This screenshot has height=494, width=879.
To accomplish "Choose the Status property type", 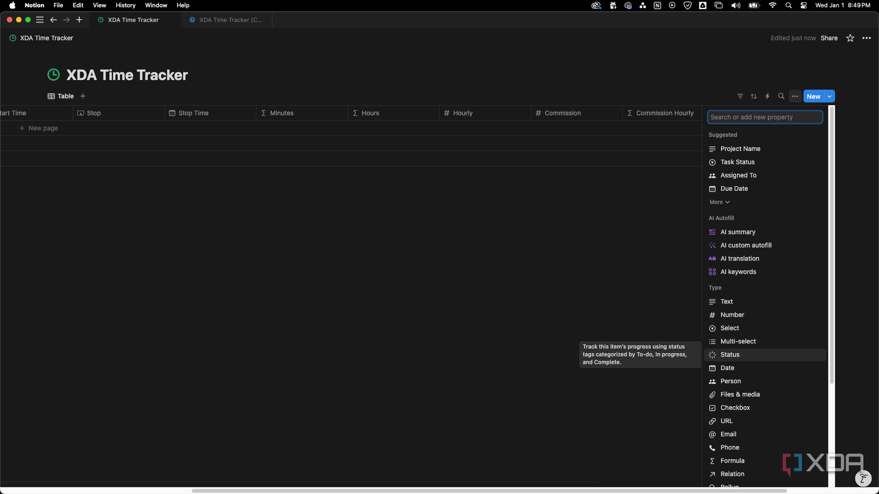I will (765, 354).
